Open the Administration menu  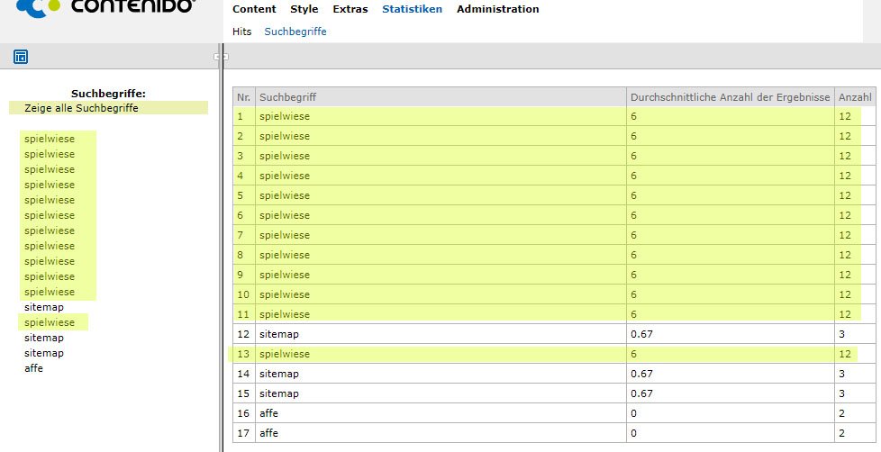pos(497,9)
